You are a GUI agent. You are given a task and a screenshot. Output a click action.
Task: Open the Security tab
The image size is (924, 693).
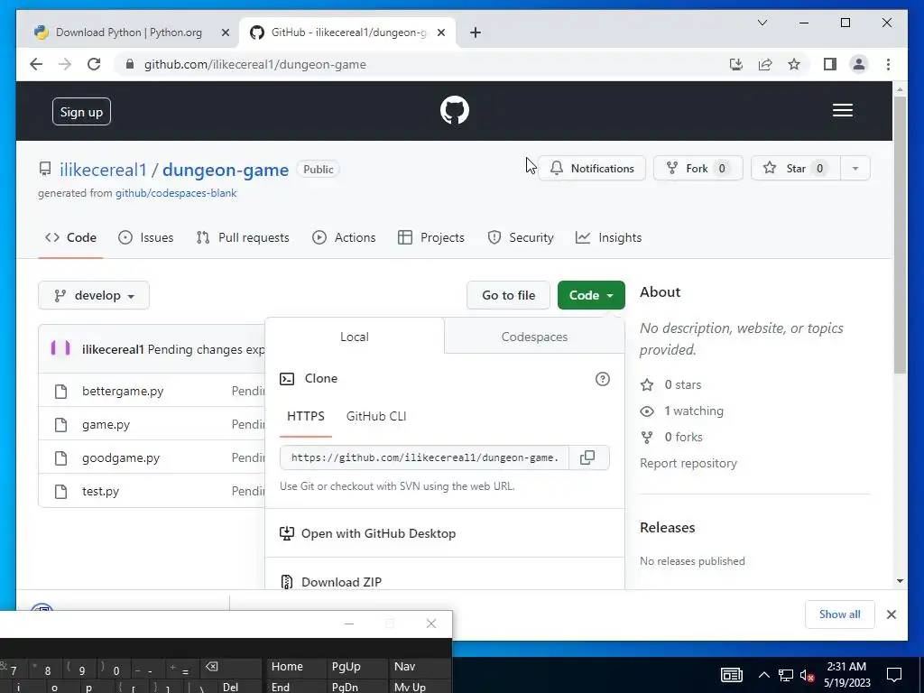coord(521,237)
